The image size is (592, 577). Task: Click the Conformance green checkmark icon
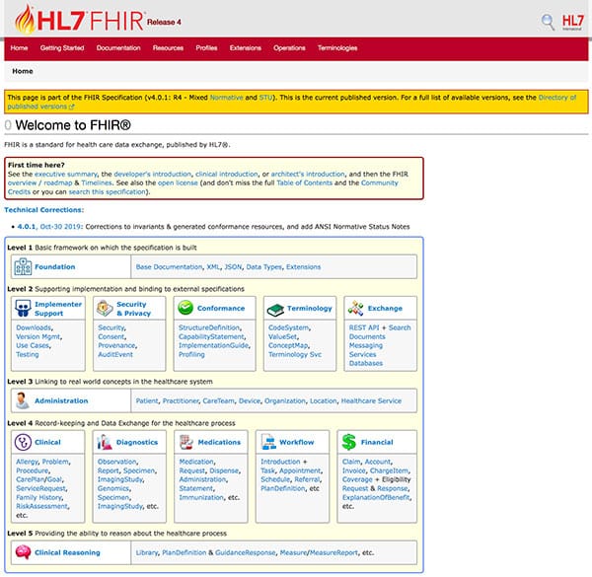click(185, 308)
